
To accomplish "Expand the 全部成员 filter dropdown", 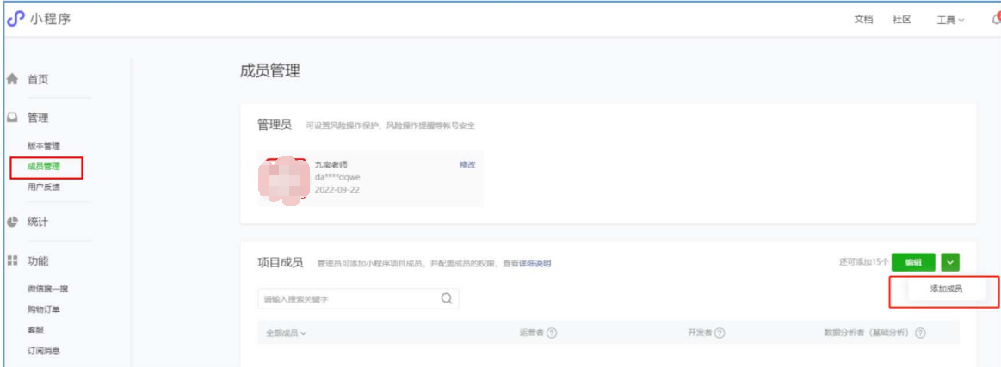I will (x=286, y=333).
